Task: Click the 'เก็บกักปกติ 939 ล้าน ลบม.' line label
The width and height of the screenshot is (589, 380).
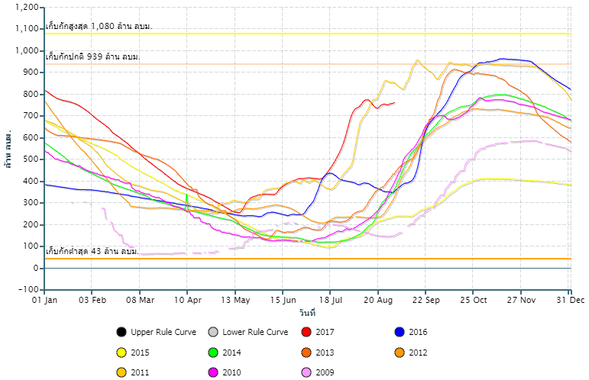Action: pyautogui.click(x=93, y=57)
